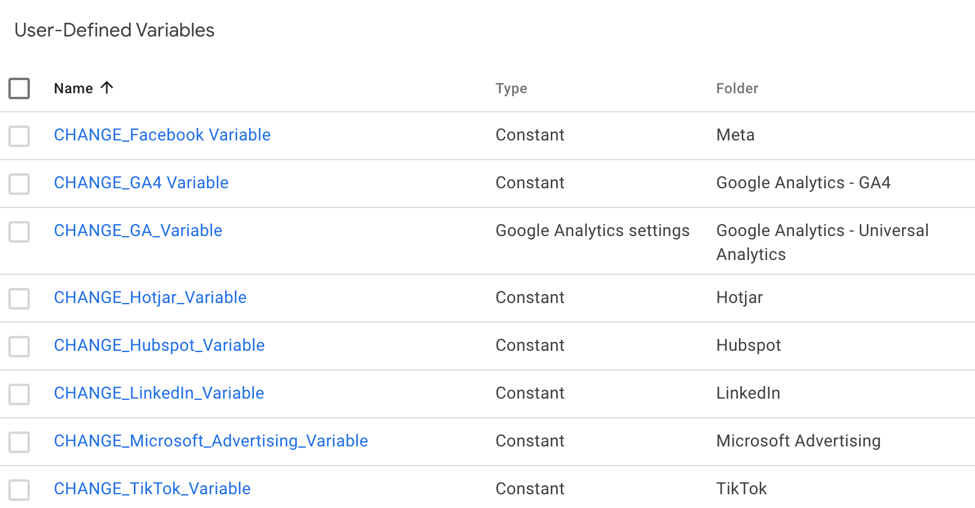Click the sort arrow next to Name
Viewport: 975px width, 508px height.
(x=107, y=88)
